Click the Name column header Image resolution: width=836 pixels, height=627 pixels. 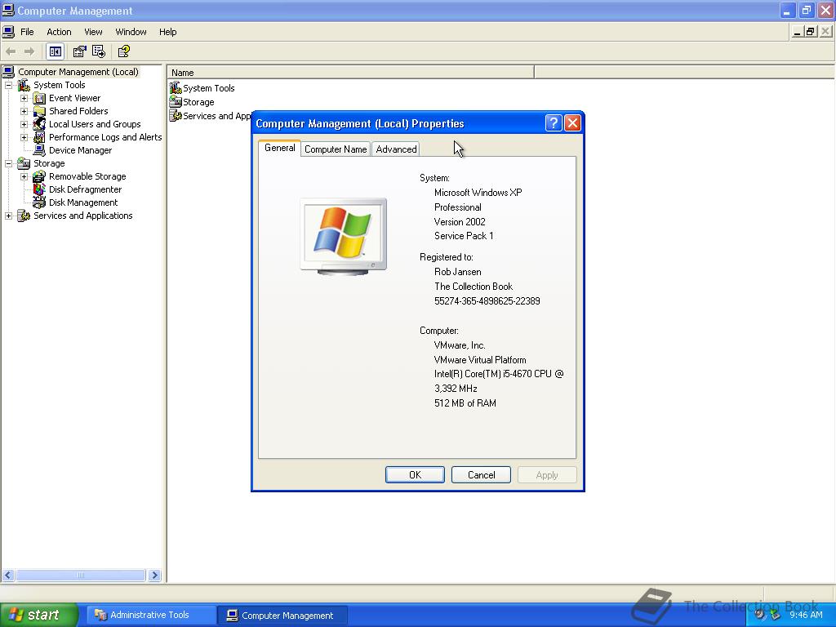pyautogui.click(x=350, y=73)
